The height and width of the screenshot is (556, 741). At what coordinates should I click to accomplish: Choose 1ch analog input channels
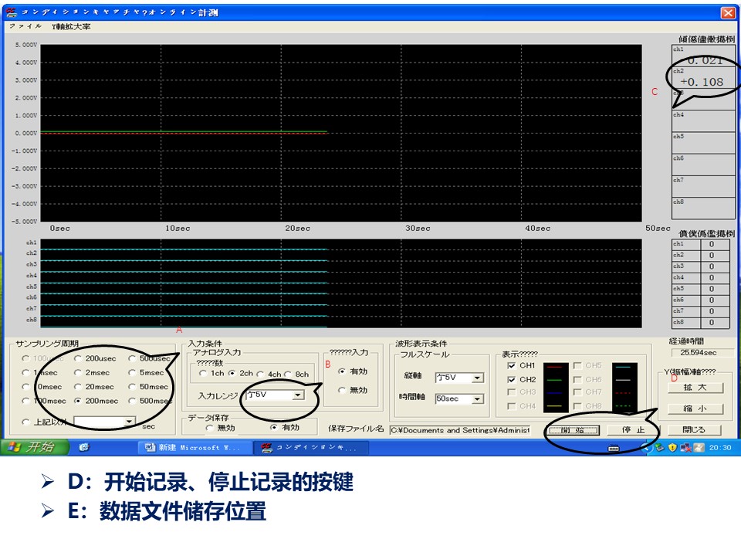(203, 374)
